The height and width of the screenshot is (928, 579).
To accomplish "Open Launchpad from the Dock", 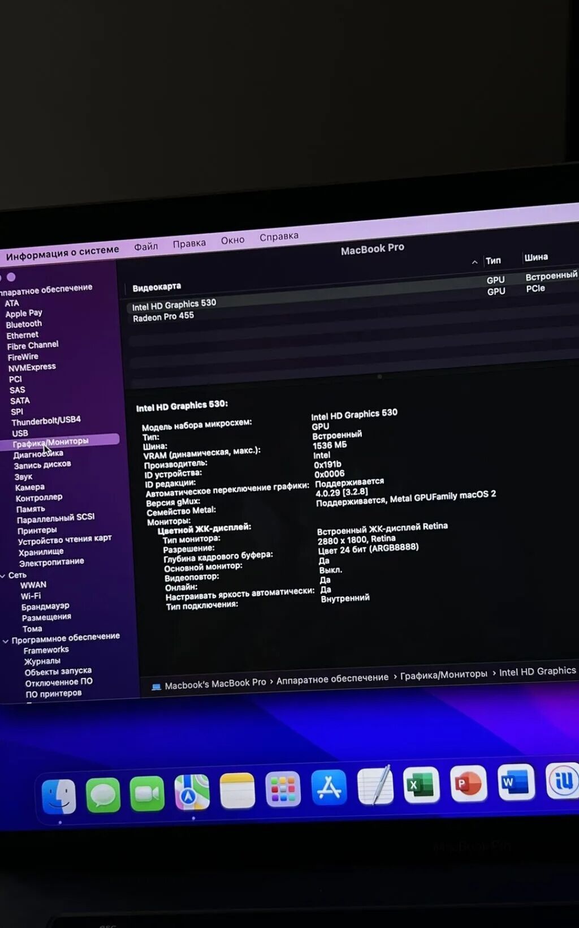I will [x=283, y=789].
